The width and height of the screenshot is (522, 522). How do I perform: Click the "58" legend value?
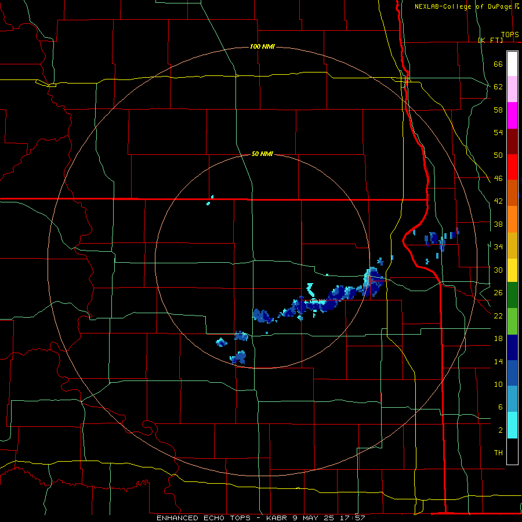tap(498, 110)
